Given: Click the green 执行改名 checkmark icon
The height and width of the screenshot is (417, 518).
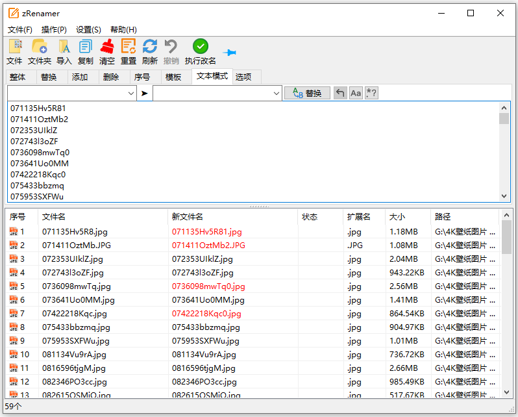Looking at the screenshot, I should 201,46.
